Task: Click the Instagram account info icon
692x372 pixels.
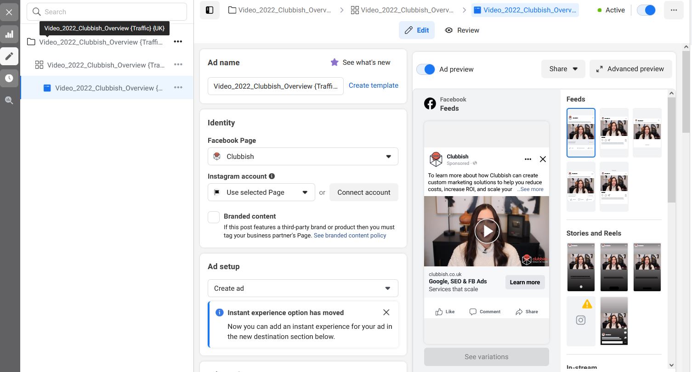Action: pos(272,176)
